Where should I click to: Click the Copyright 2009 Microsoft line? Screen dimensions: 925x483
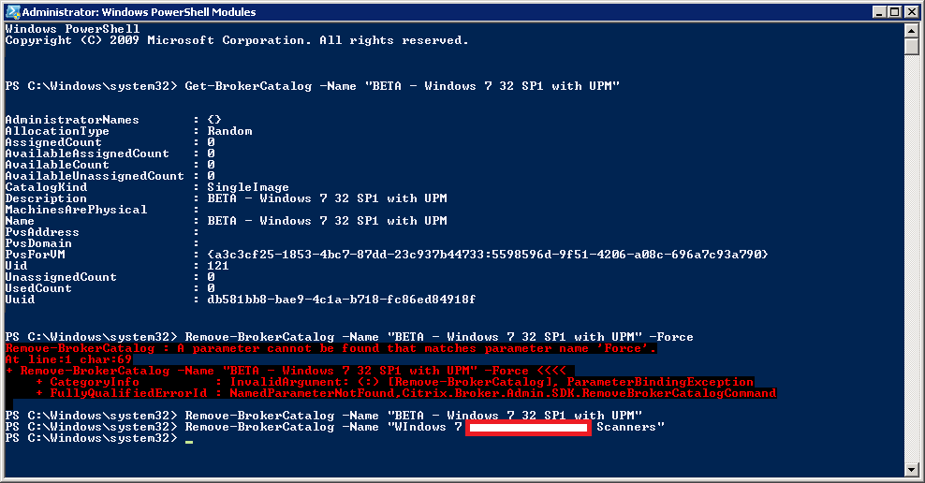click(237, 41)
